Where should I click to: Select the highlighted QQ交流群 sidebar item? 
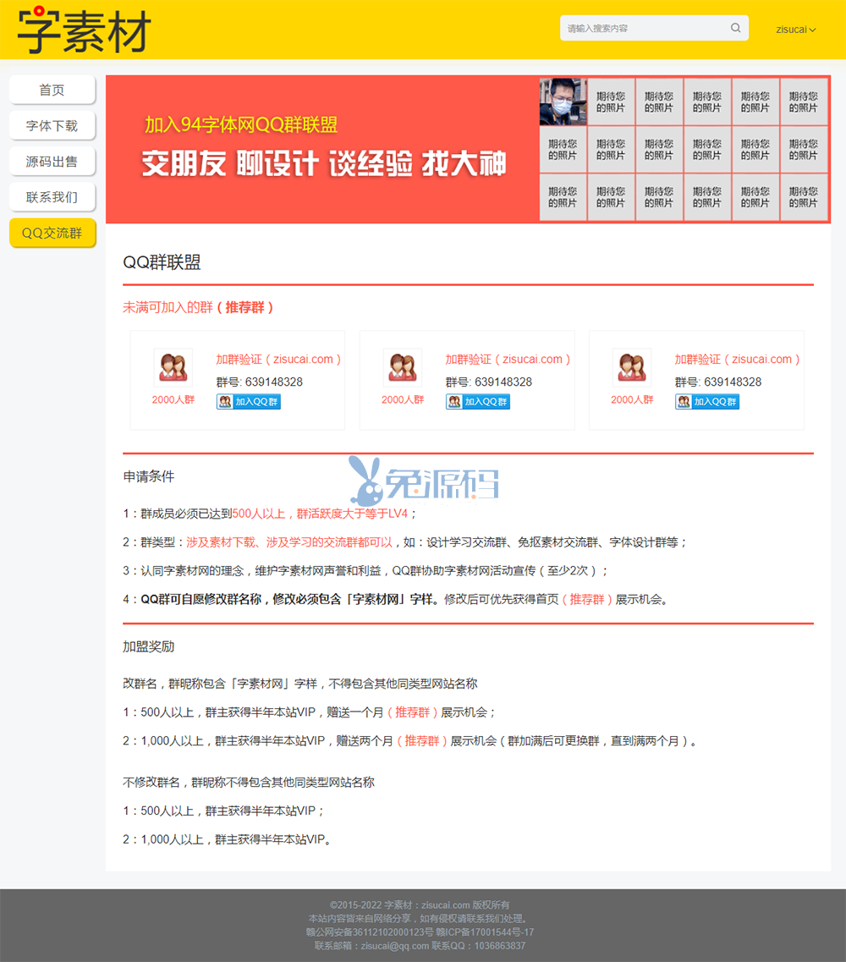[x=52, y=234]
